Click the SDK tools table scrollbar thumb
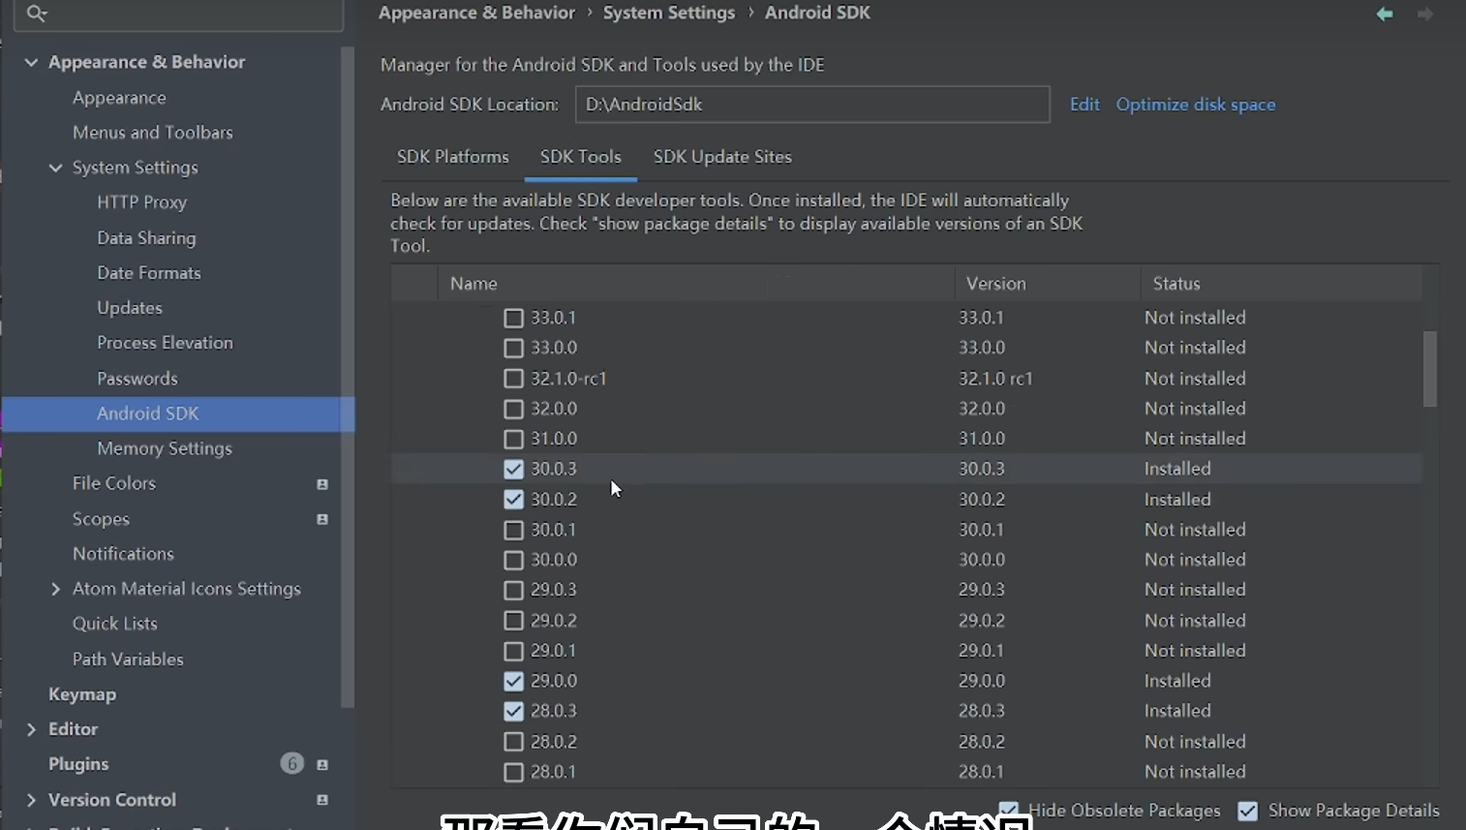 tap(1430, 369)
